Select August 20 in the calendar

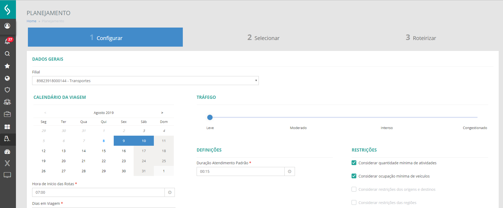(64, 161)
